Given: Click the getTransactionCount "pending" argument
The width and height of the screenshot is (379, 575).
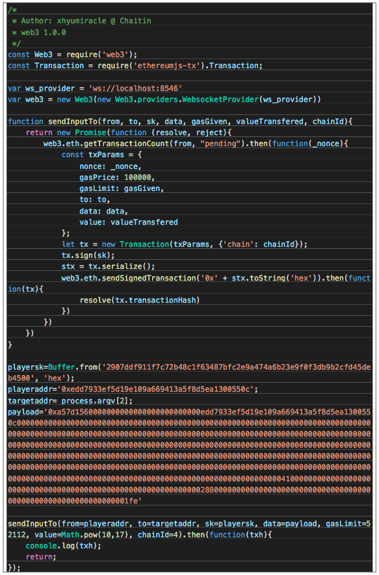Looking at the screenshot, I should [220, 144].
